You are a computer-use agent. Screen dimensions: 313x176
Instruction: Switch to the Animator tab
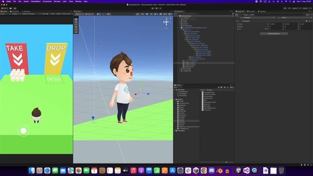[26, 11]
